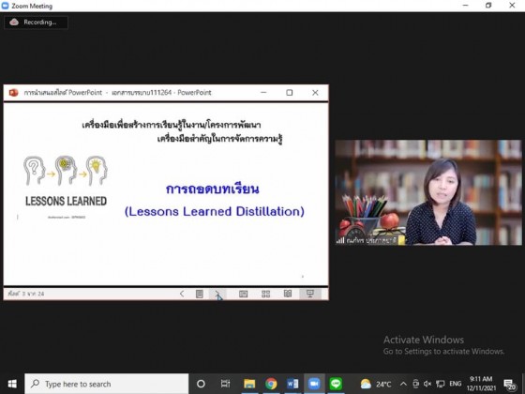Viewport: 525px width, 394px height.
Task: Open slide menu icon between arrows
Action: pos(199,294)
